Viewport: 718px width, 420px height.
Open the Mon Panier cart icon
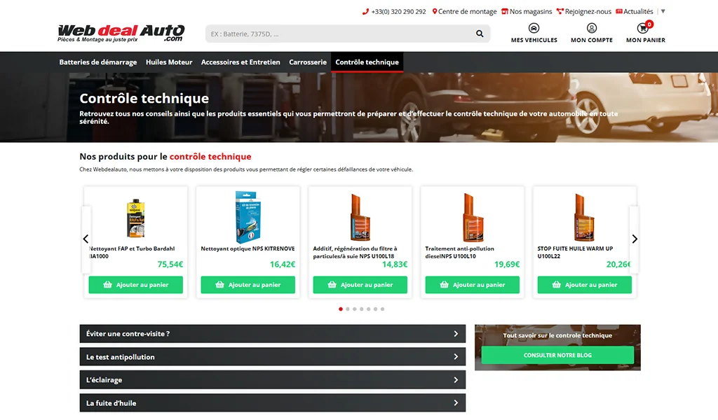point(643,29)
